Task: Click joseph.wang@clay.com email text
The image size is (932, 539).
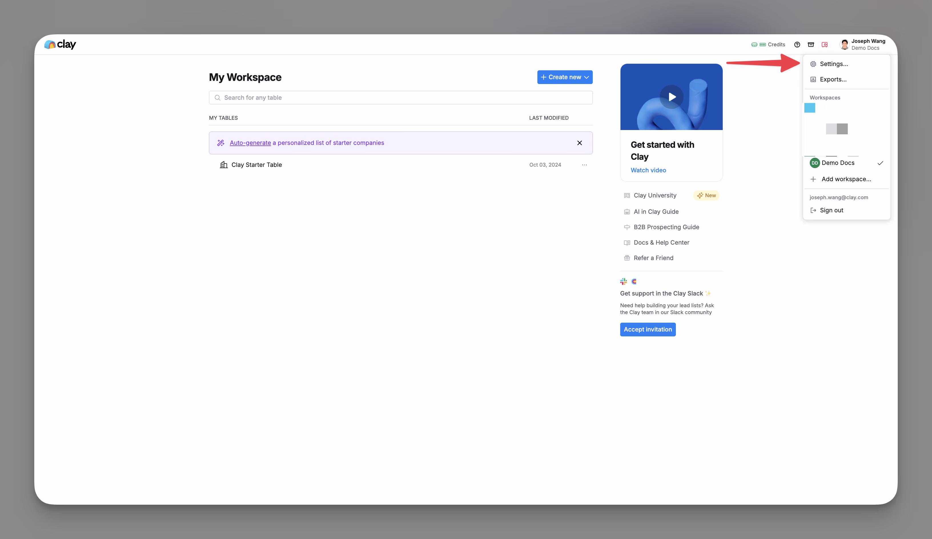Action: coord(839,198)
